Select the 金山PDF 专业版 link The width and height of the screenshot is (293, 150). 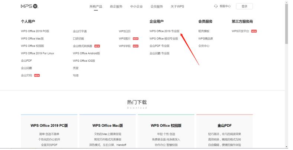pos(159,46)
